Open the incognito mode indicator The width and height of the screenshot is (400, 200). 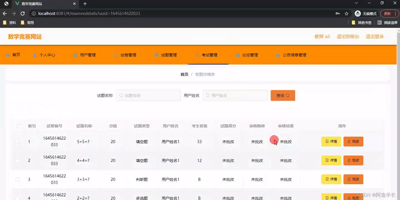point(366,14)
